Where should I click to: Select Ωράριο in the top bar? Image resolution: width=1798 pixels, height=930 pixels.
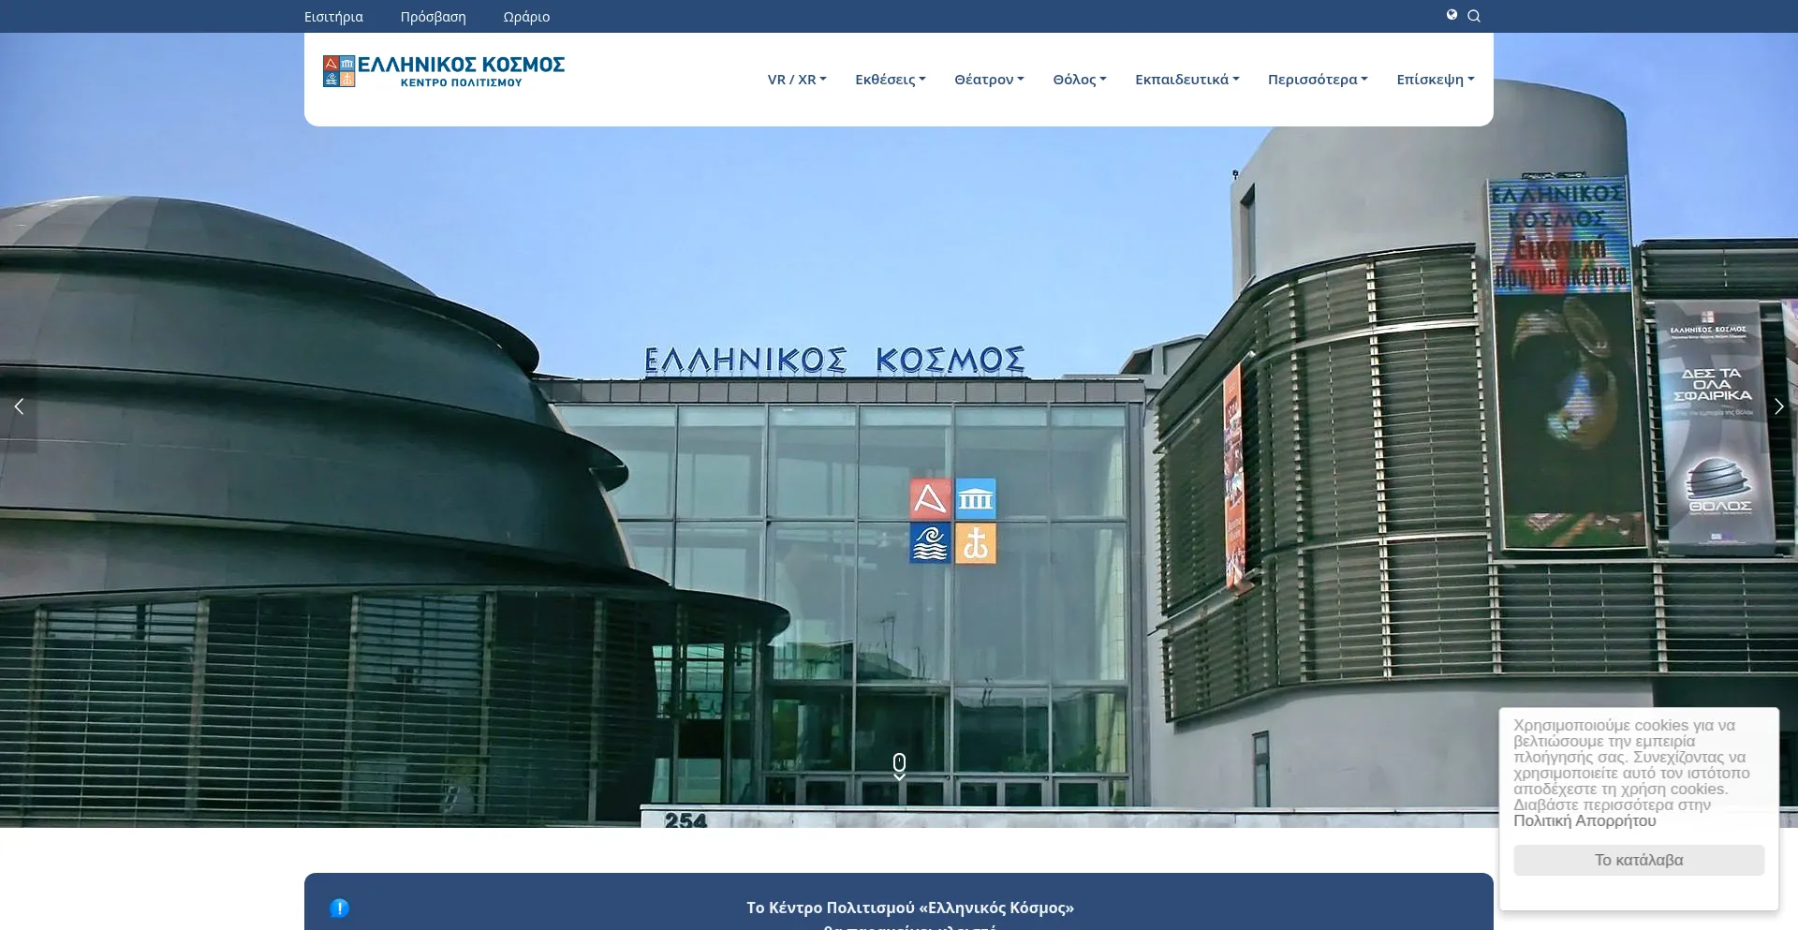pyautogui.click(x=526, y=17)
